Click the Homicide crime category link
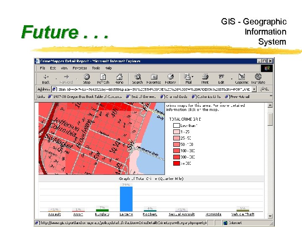The height and width of the screenshot is (227, 302). click(x=213, y=214)
